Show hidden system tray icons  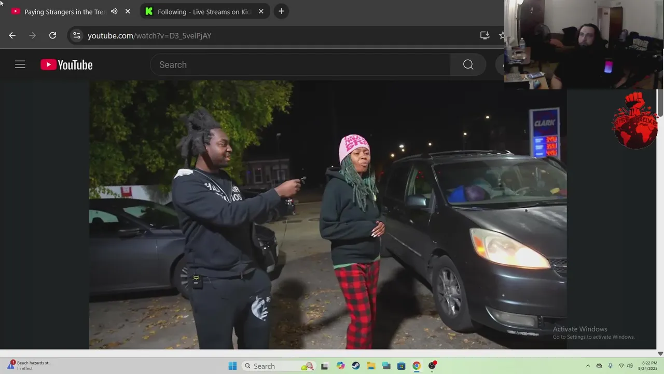click(x=588, y=366)
